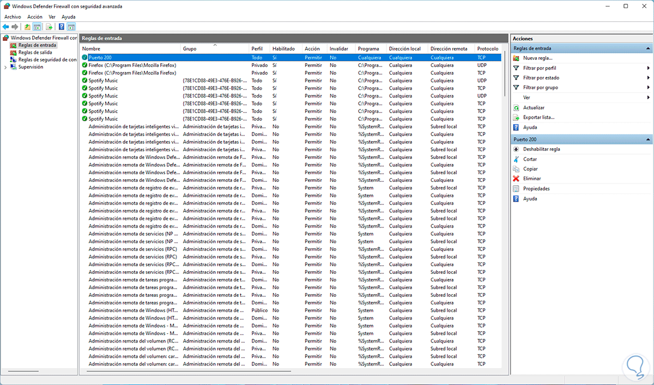Click the Nueva regla icon

(517, 58)
